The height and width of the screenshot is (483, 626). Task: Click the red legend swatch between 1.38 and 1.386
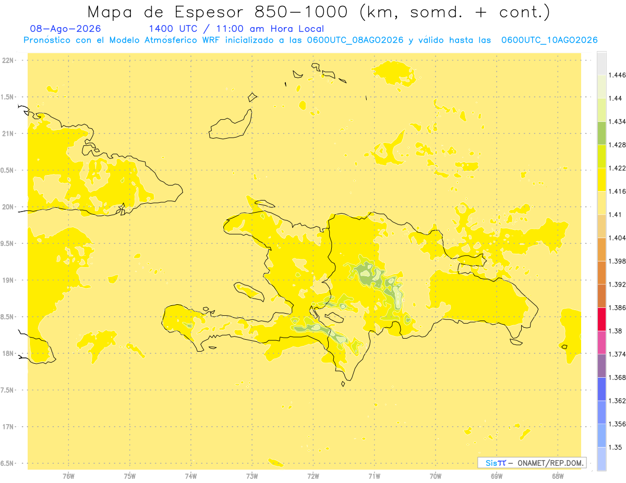point(601,319)
